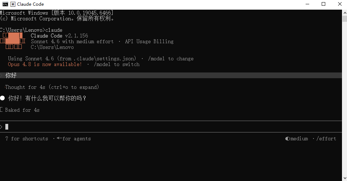Click the '/model to change' hint text

[x=170, y=59]
